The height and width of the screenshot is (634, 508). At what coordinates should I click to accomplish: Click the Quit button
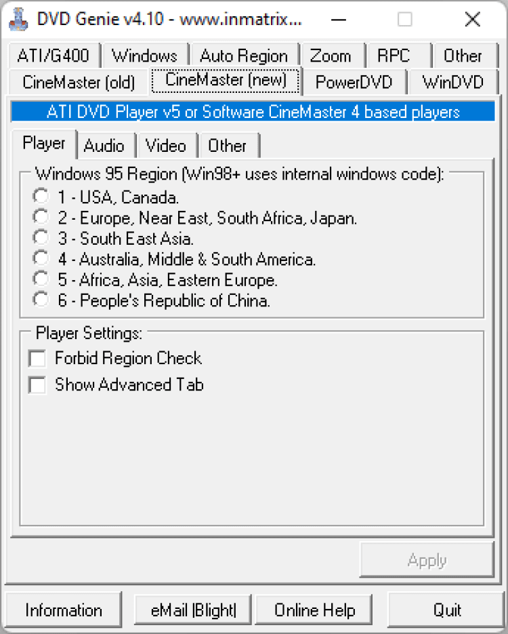pos(446,610)
